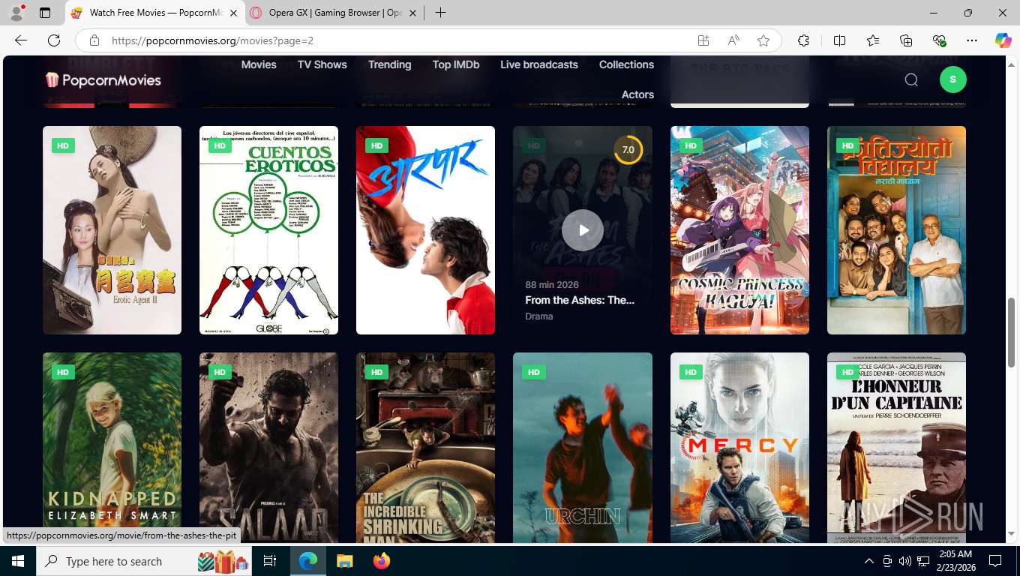Open Cosmic Princess Kaguya poster

[x=739, y=230]
